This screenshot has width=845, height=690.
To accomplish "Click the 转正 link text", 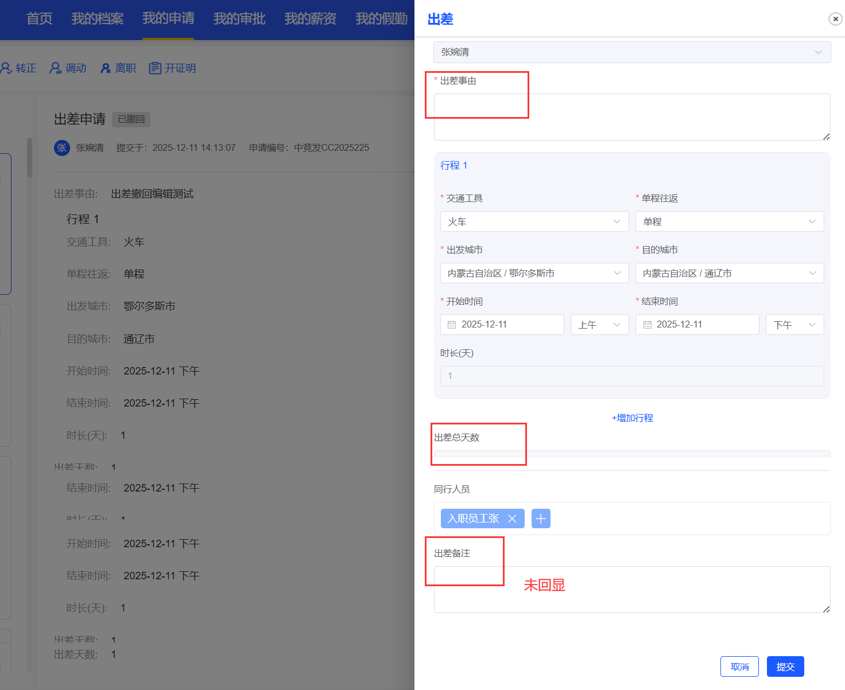I will pyautogui.click(x=26, y=68).
